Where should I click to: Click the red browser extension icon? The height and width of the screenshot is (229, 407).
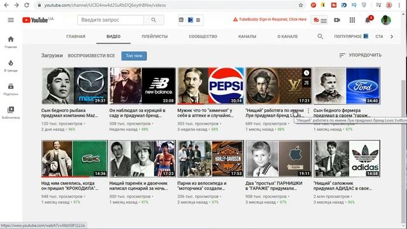pos(314,5)
